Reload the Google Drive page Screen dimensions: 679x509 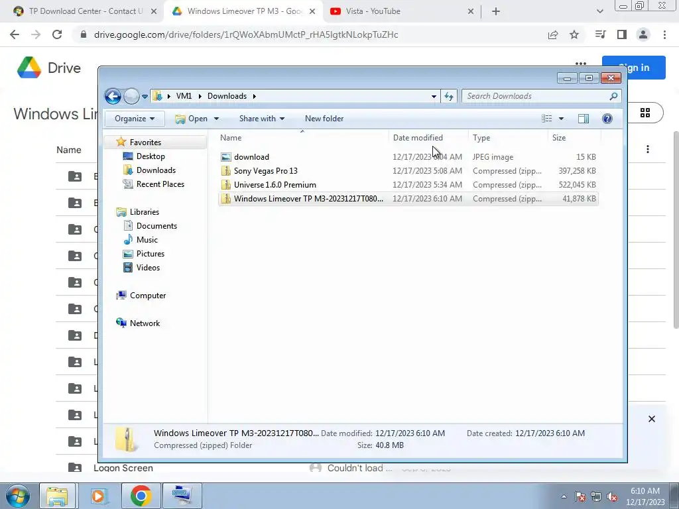click(57, 34)
